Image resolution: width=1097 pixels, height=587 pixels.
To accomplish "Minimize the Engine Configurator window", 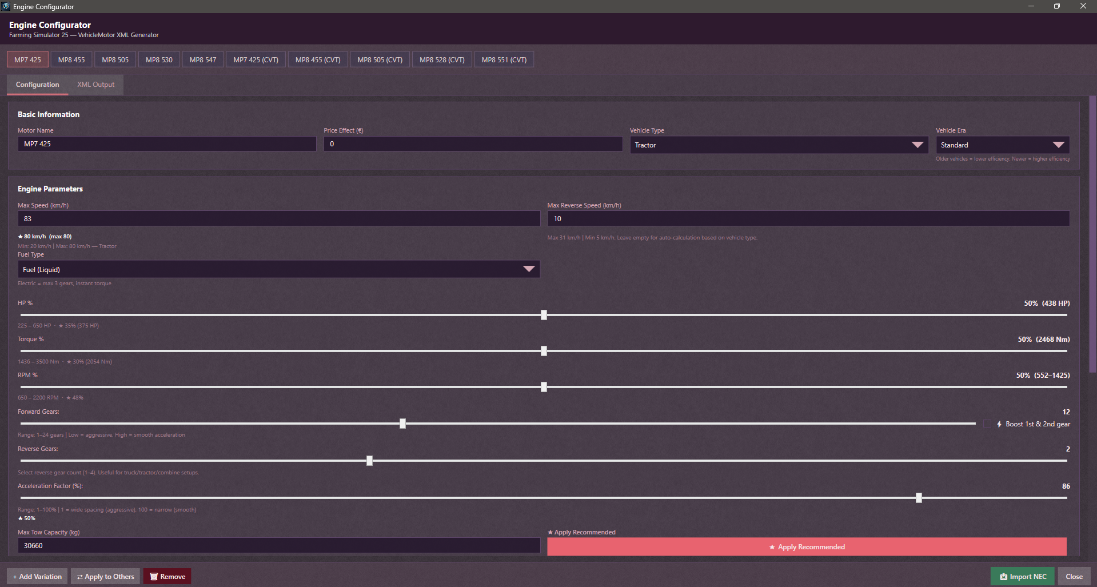I will pyautogui.click(x=1031, y=6).
